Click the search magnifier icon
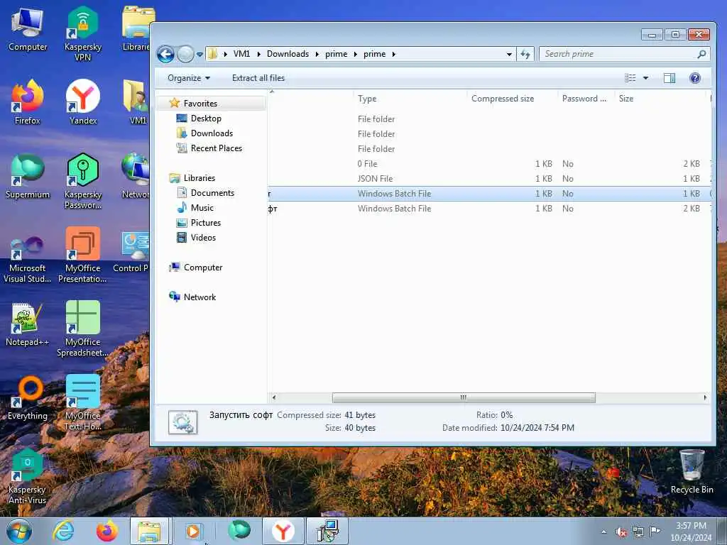 (x=702, y=54)
